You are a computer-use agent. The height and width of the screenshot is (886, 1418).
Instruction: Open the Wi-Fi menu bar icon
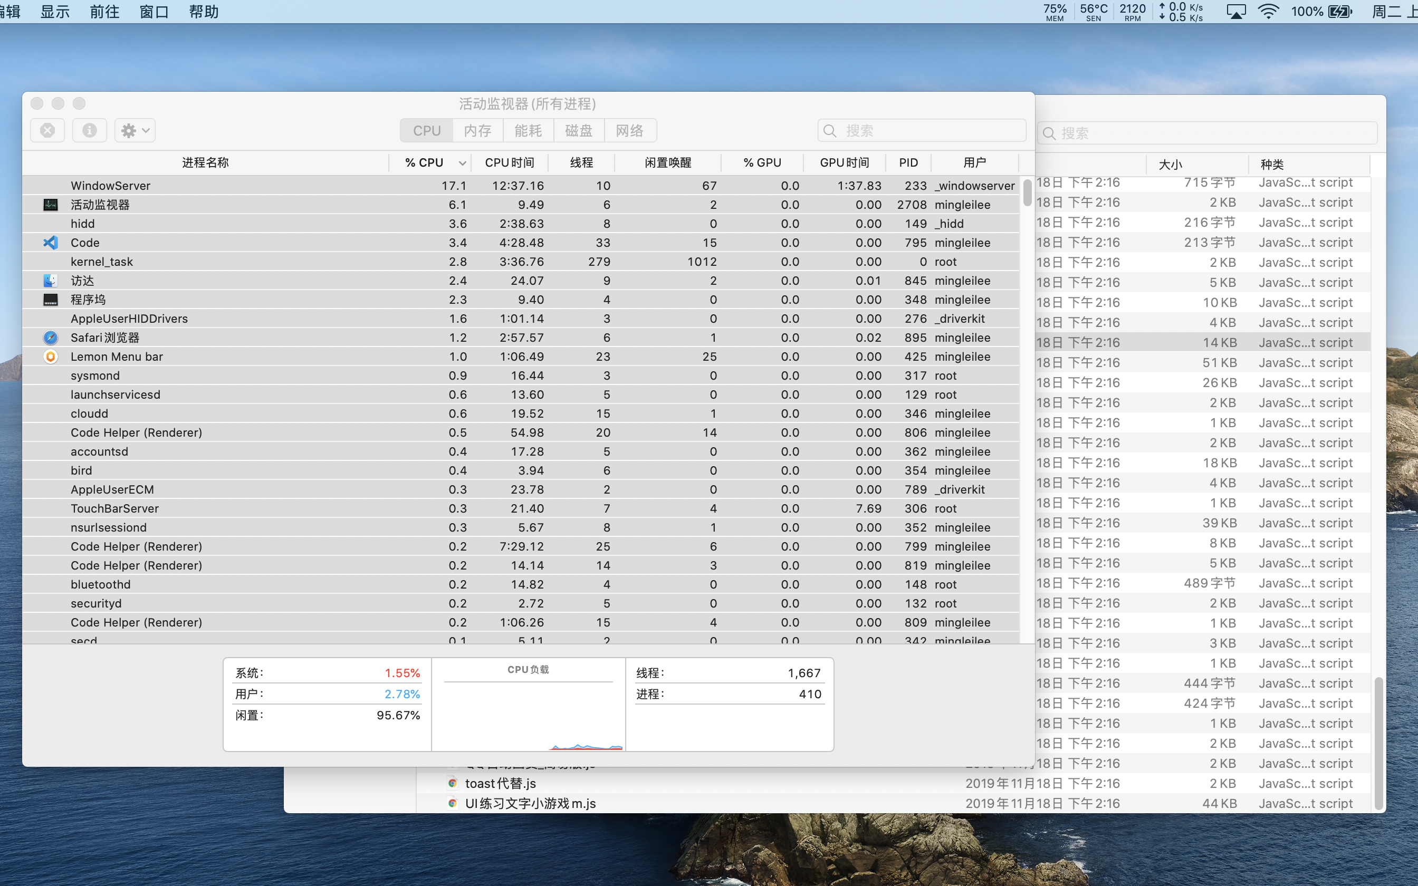pyautogui.click(x=1268, y=12)
